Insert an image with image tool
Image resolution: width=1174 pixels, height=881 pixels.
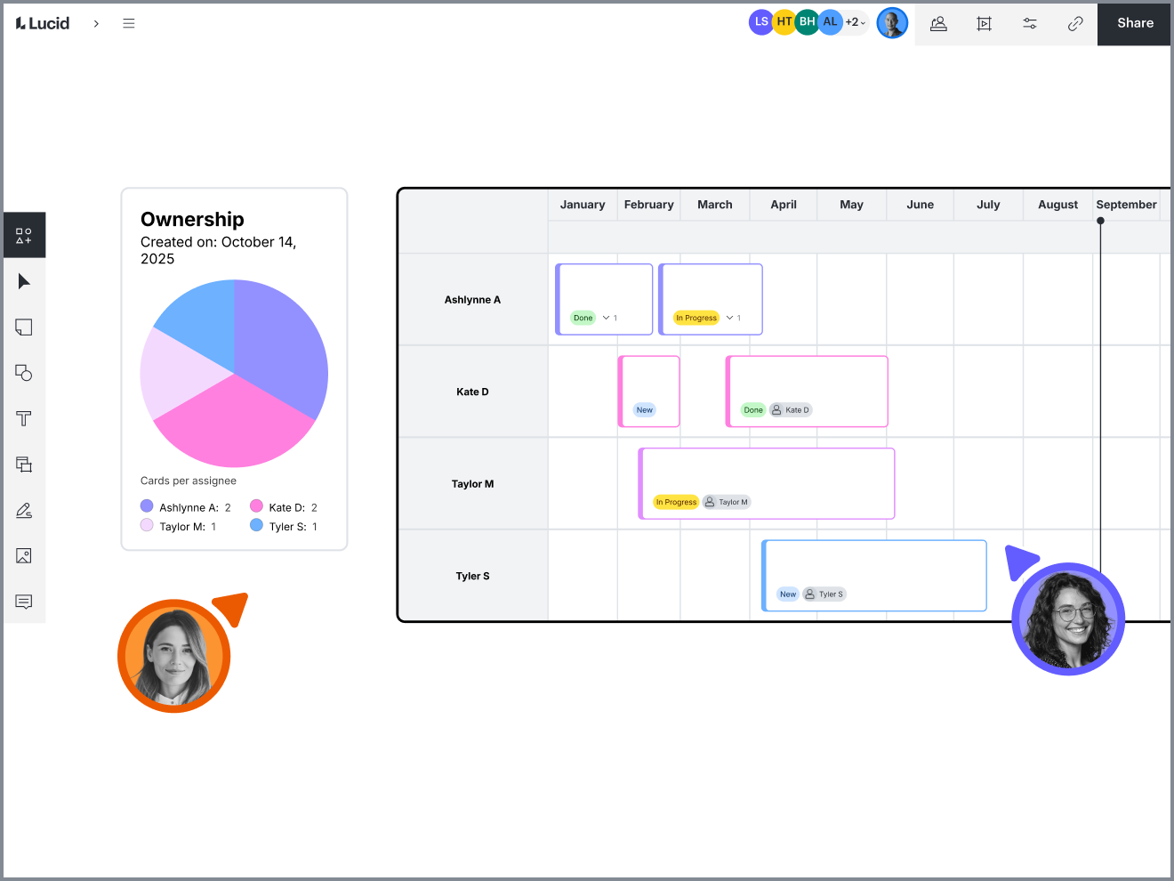tap(24, 556)
